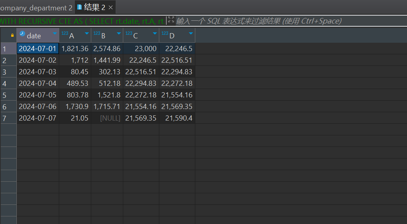
Task: Select row number 6 header
Action: coord(8,107)
